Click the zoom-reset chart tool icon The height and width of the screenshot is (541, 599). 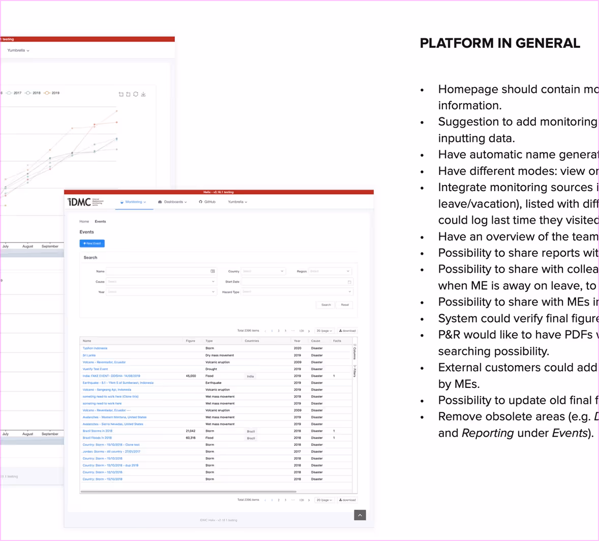tap(128, 94)
